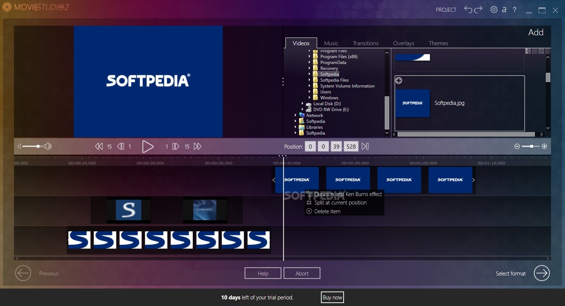Switch to the Music tab
The height and width of the screenshot is (306, 565).
coord(331,43)
